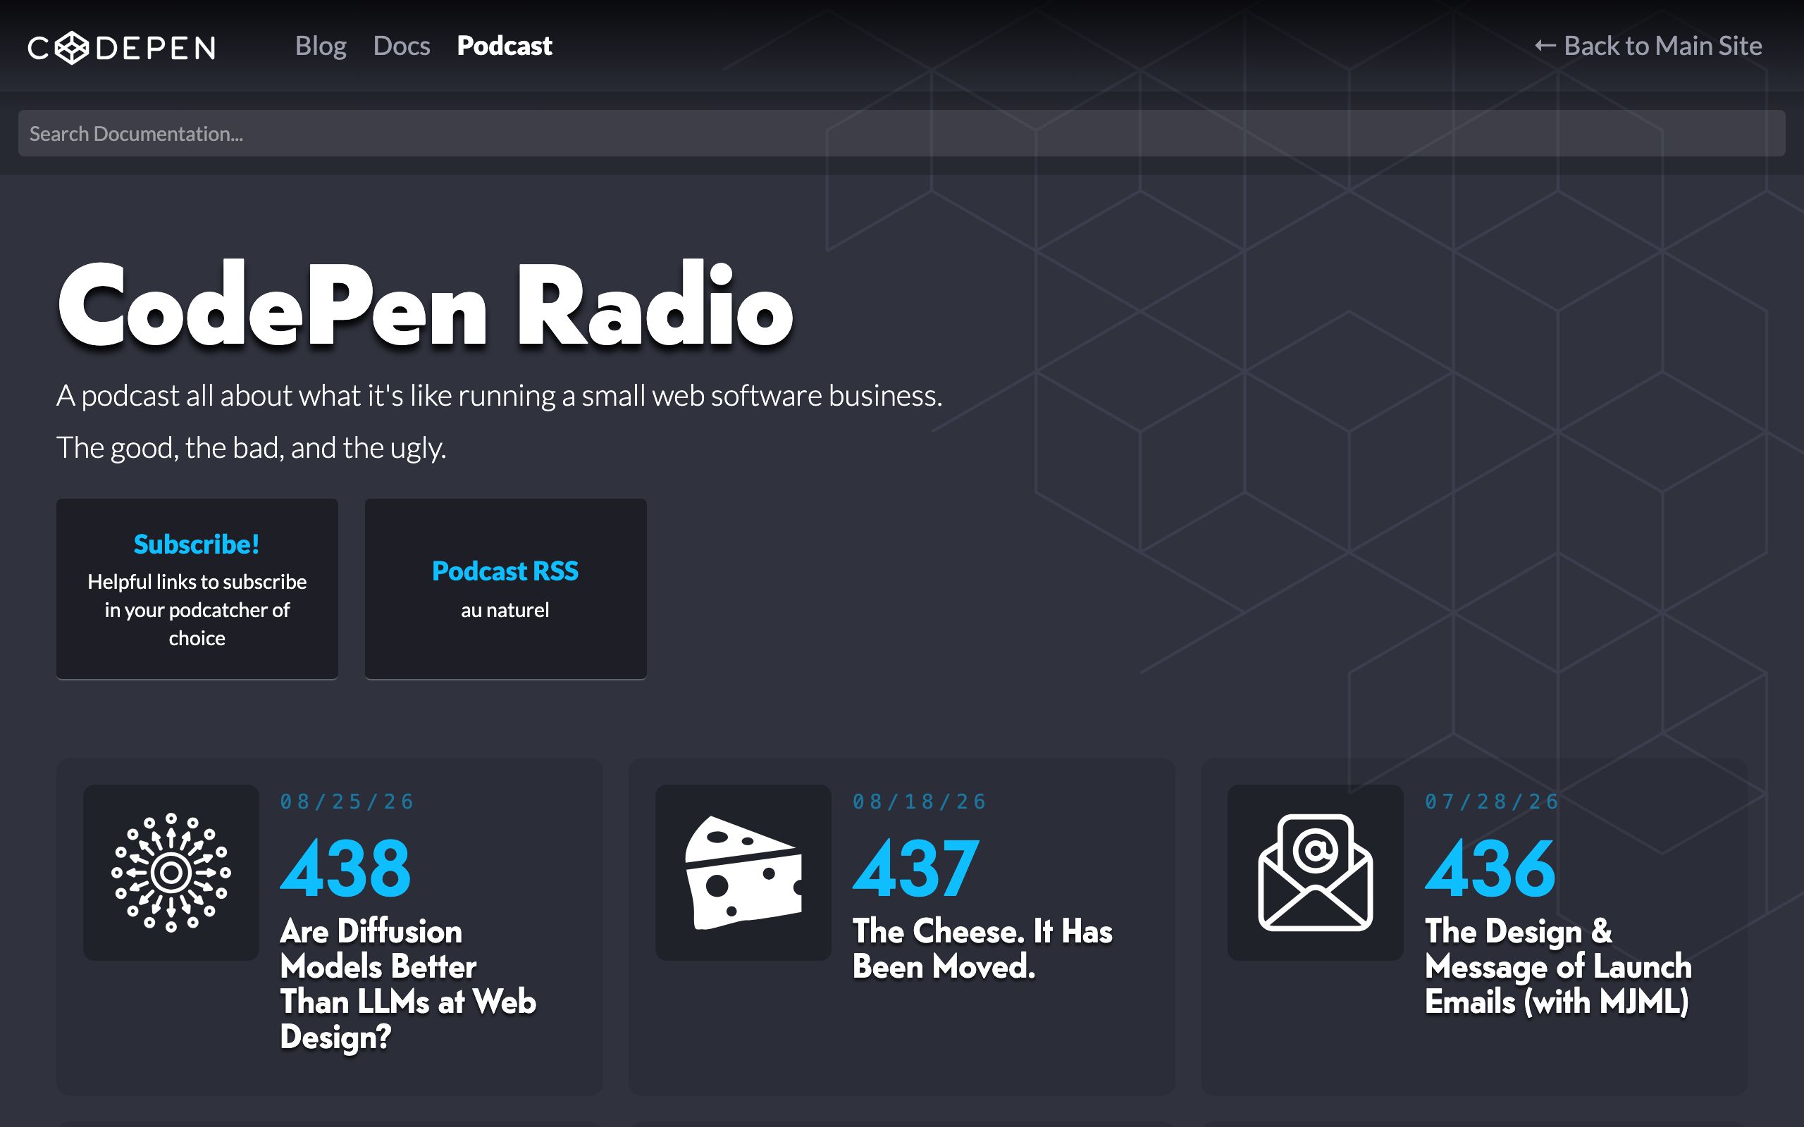
Task: Click the CodePen logo
Action: coord(121,48)
